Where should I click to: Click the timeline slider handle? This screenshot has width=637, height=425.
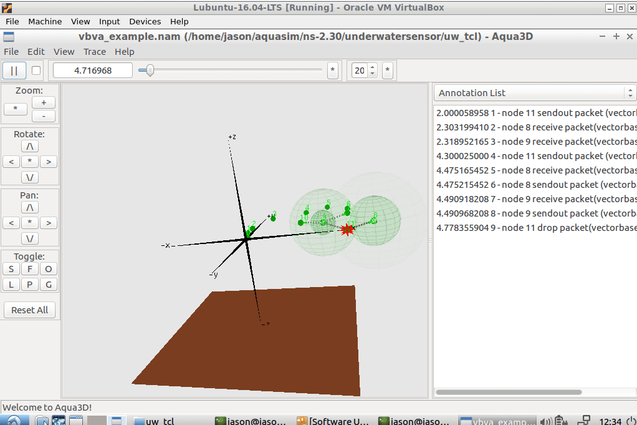(x=150, y=71)
